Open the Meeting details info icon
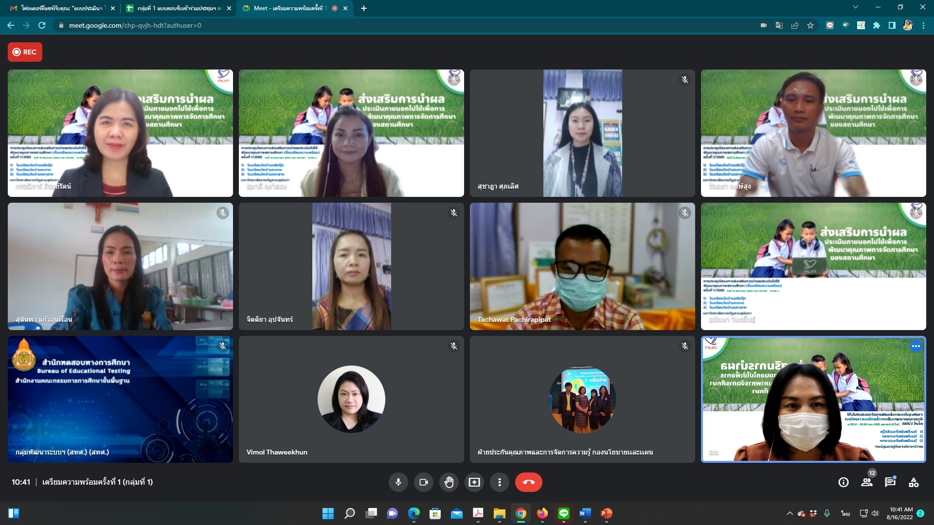This screenshot has width=934, height=525. pos(844,482)
